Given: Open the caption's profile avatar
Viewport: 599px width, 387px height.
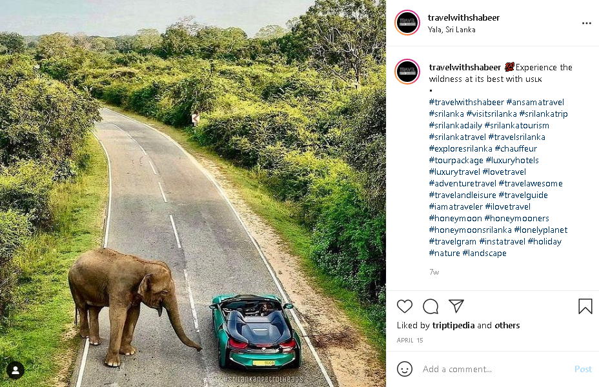Looking at the screenshot, I should 407,72.
